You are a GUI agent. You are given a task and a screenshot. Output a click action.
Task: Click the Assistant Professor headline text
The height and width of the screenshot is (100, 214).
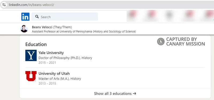pos(84,31)
